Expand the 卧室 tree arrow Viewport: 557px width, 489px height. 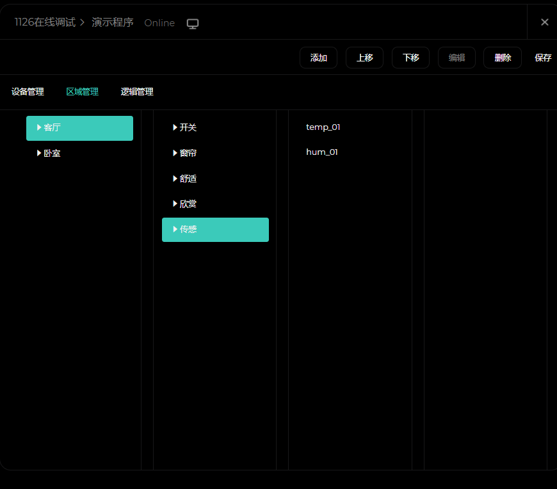[x=40, y=154]
